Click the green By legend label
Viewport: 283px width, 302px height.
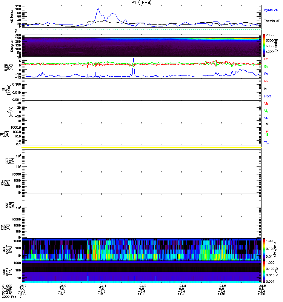[266, 67]
